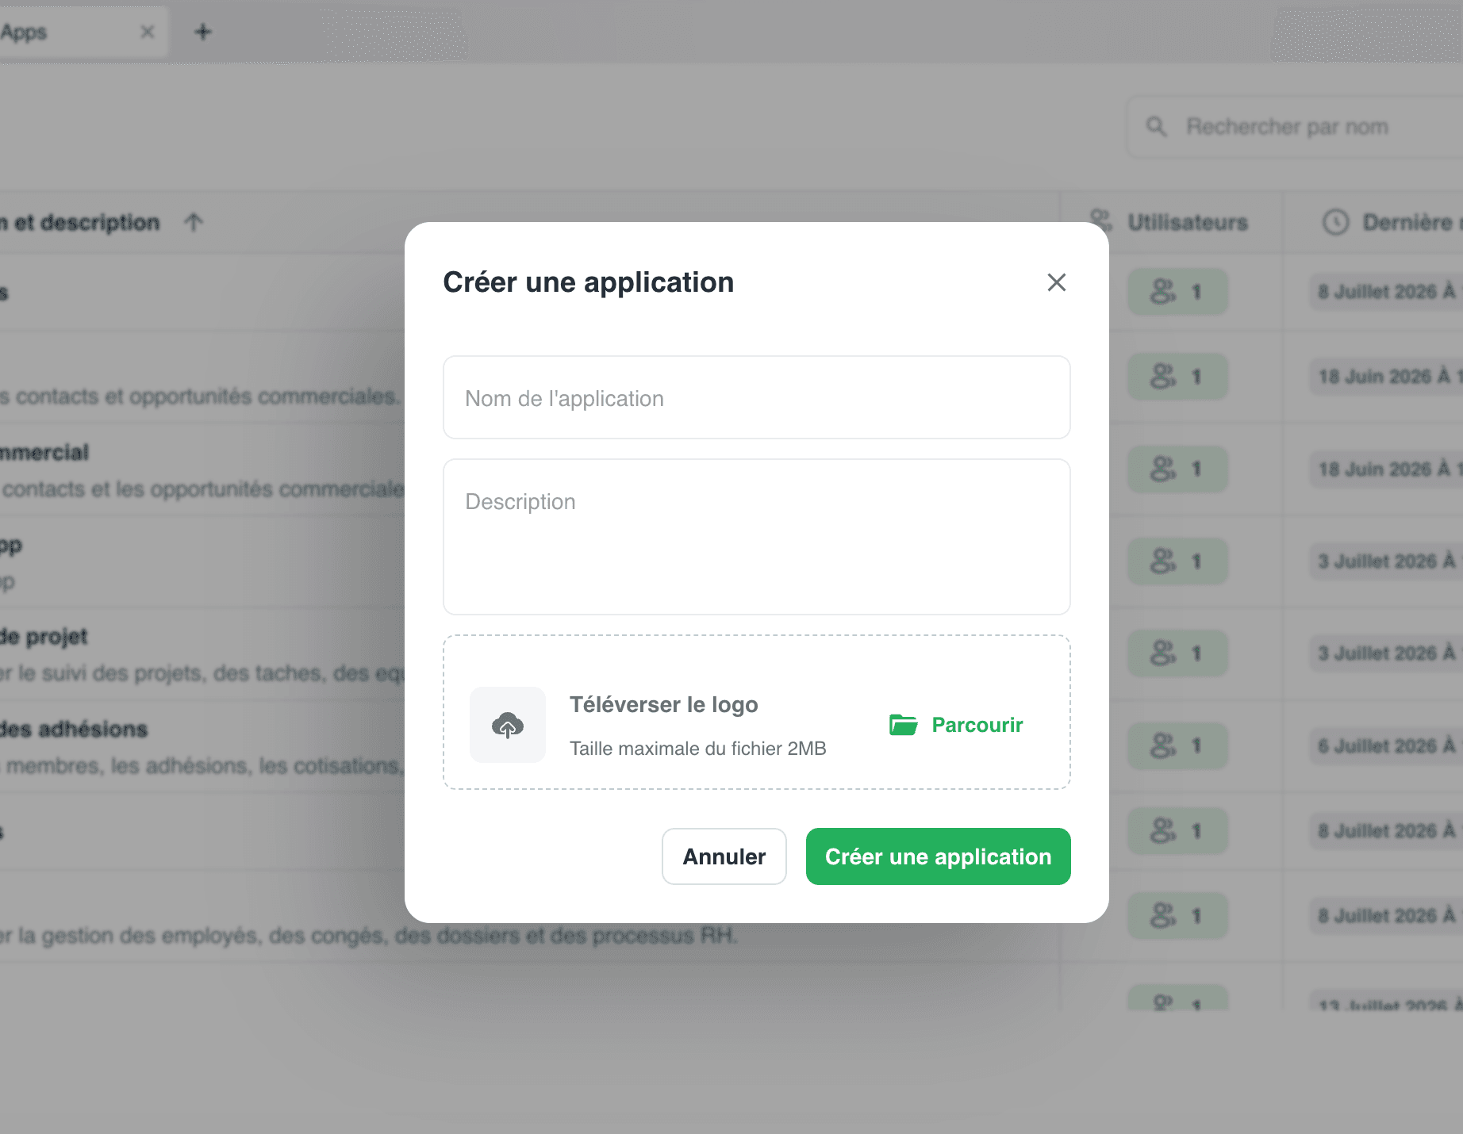Click the green Parcourir folder icon
1463x1134 pixels.
tap(903, 725)
